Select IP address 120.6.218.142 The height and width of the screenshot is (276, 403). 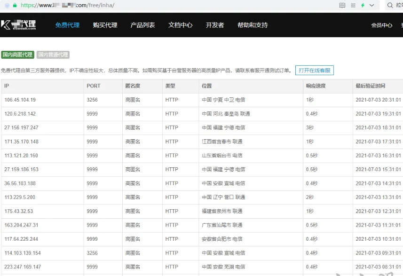(20, 114)
